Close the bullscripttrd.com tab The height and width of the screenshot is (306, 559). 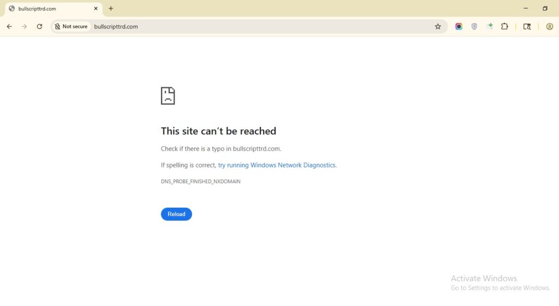point(96,9)
